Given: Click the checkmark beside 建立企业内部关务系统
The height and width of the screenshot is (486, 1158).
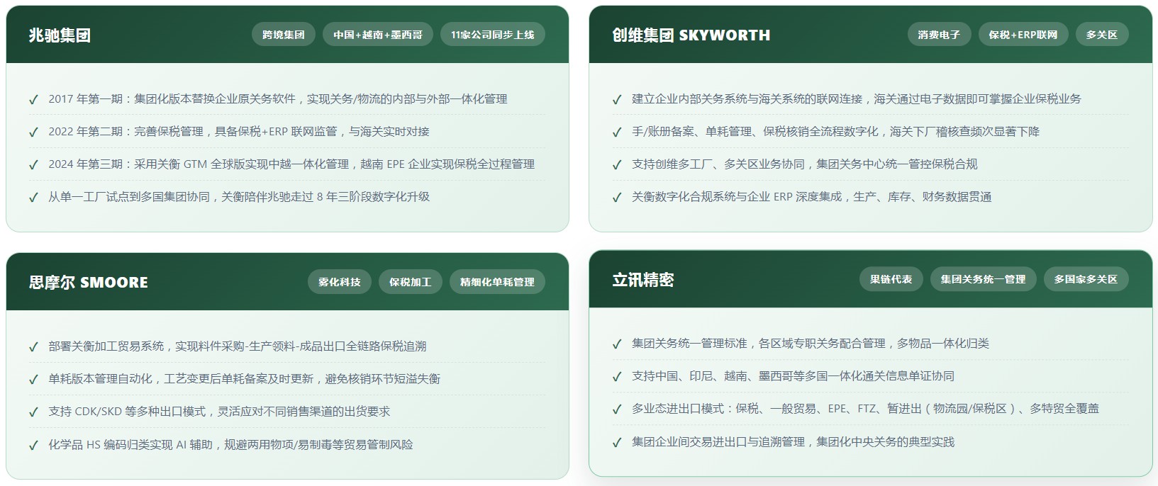Looking at the screenshot, I should coord(617,100).
